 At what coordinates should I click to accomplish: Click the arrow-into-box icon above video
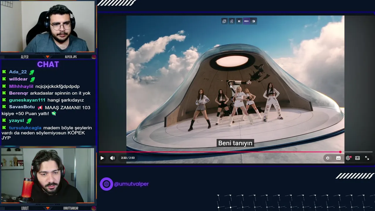point(231,21)
